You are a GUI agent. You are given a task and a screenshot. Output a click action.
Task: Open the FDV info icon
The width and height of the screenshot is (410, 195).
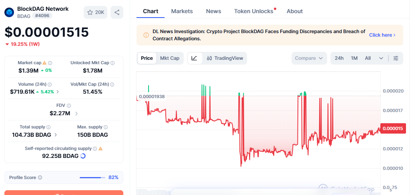69,105
